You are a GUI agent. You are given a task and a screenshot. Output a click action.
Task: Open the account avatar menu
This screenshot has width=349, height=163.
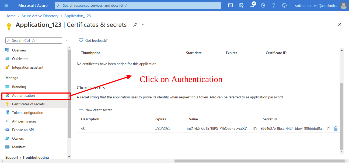point(343,5)
